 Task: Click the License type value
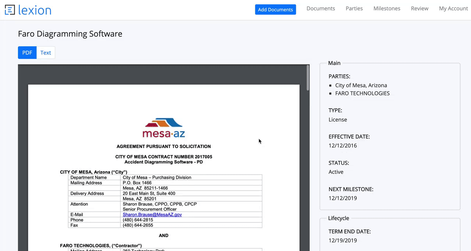click(337, 120)
